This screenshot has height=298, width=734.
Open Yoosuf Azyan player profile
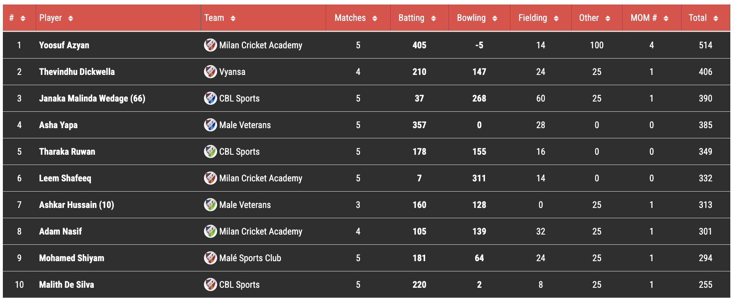tap(64, 45)
